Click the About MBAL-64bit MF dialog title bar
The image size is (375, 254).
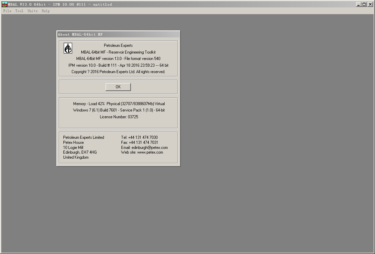[x=118, y=34]
